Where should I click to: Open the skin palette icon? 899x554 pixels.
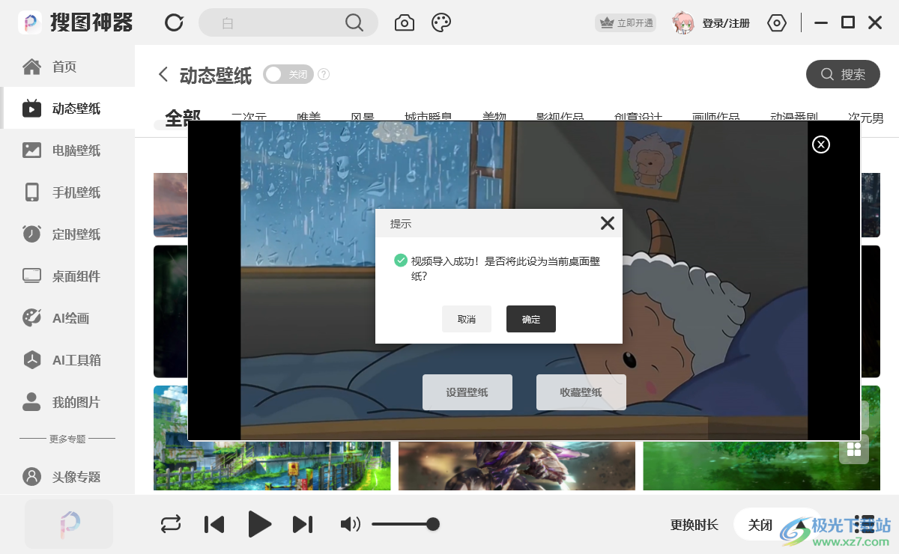tap(441, 22)
